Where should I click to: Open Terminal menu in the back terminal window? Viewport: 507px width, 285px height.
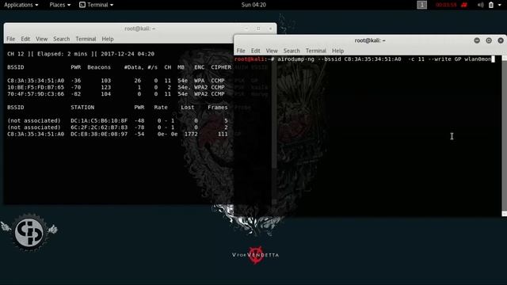point(86,39)
